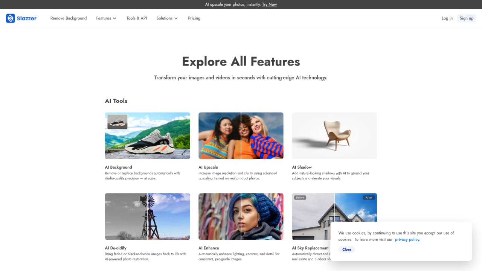Select the AI Shadow title
This screenshot has width=482, height=271.
(x=302, y=167)
